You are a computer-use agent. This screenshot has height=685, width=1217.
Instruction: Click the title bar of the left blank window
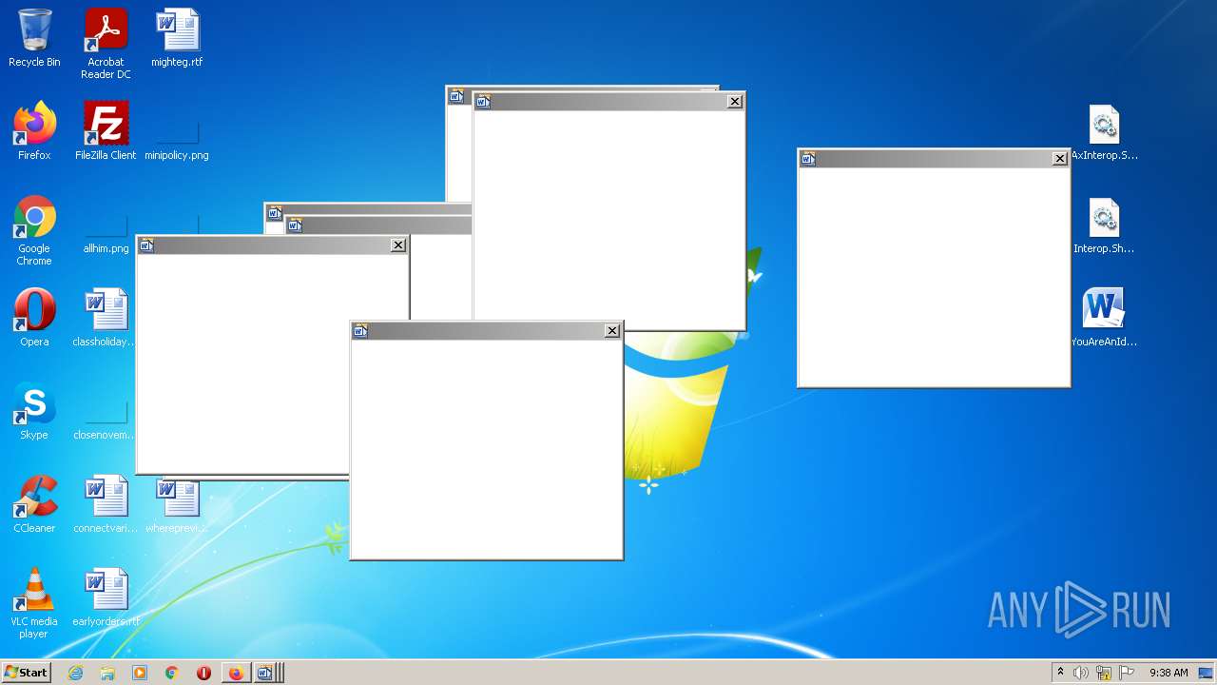pyautogui.click(x=272, y=245)
